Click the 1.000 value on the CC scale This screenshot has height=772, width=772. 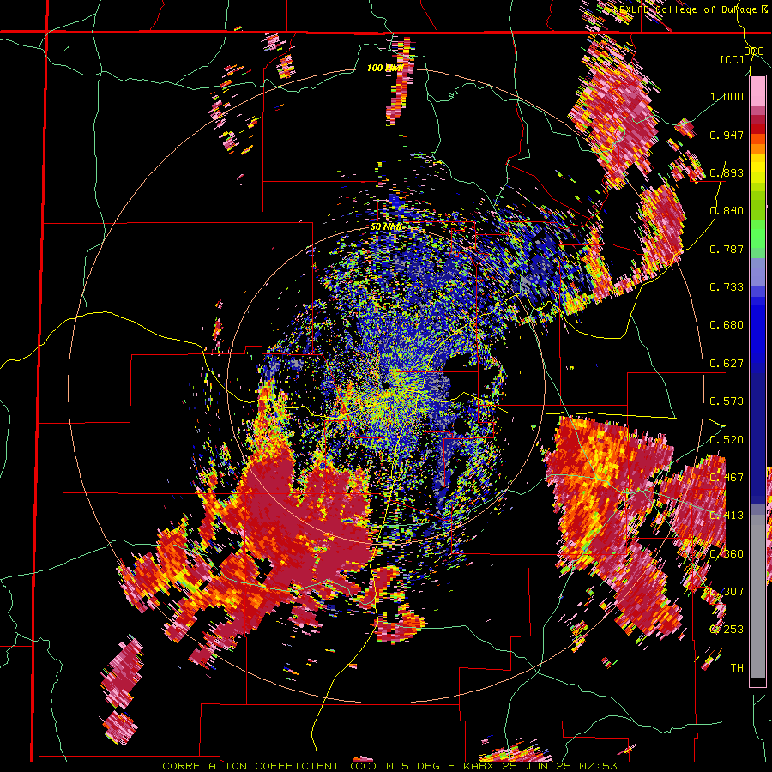coord(727,96)
